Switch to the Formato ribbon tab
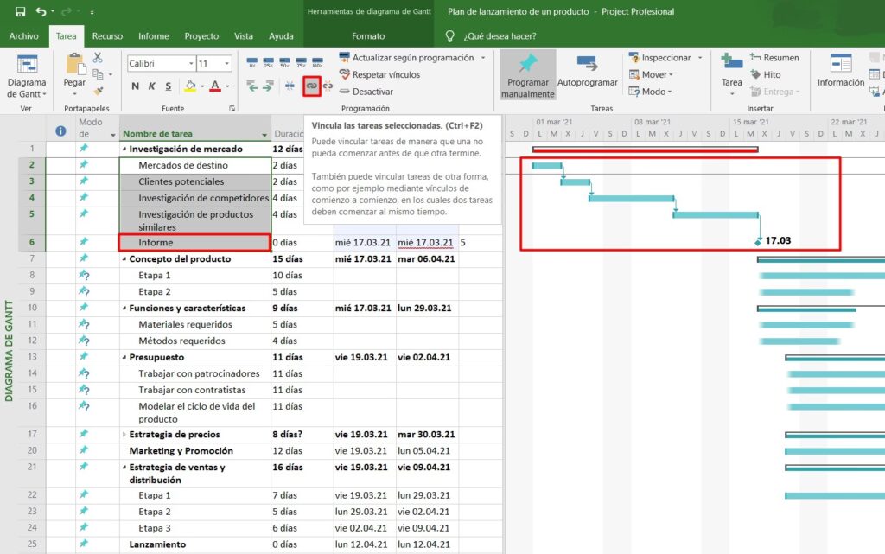The image size is (885, 554). pyautogui.click(x=369, y=35)
